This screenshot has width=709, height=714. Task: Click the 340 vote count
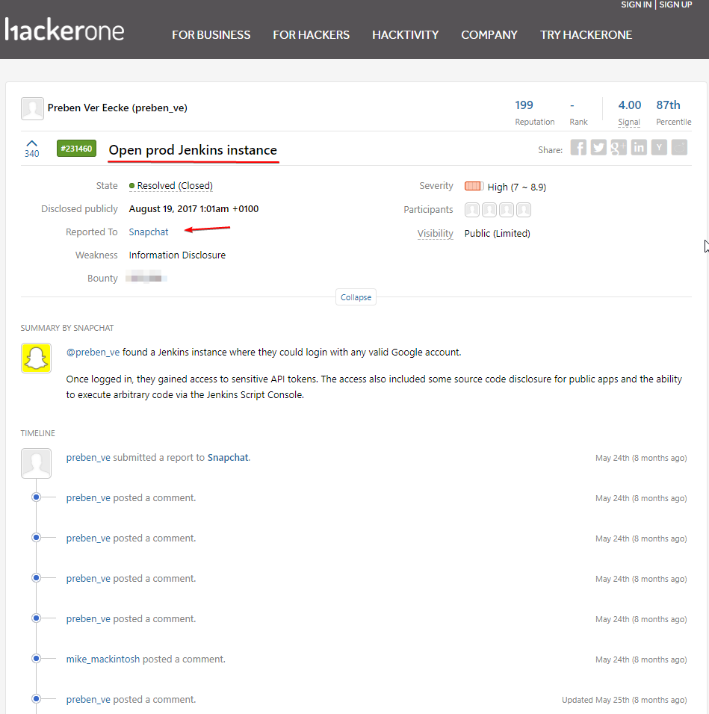(32, 153)
